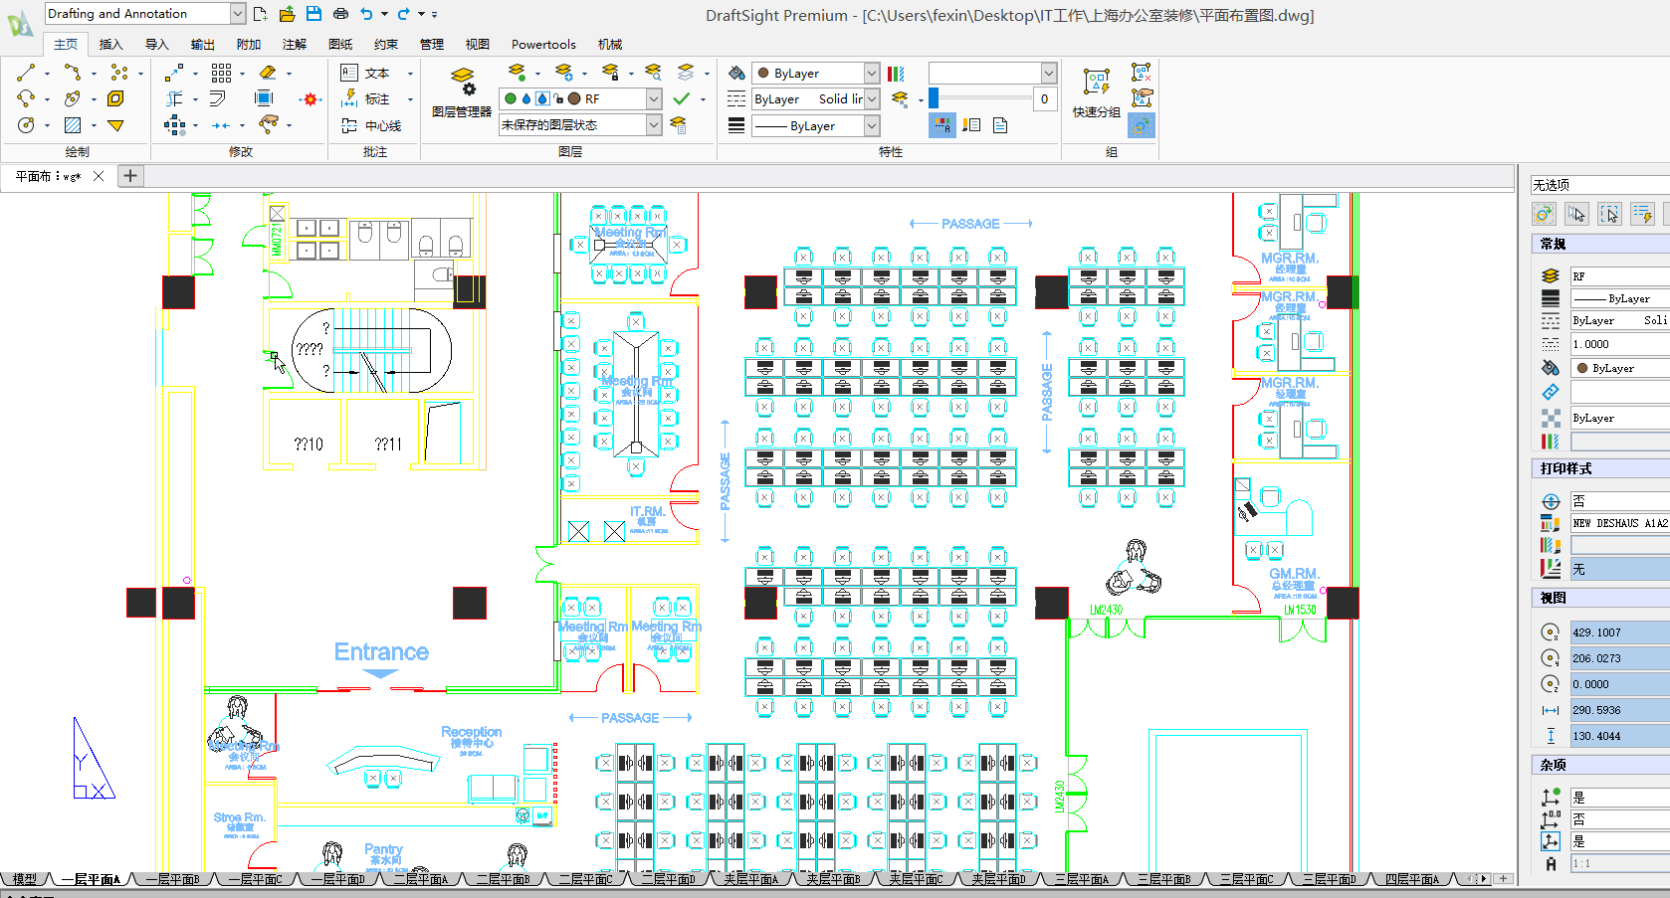Switch to the 注解 ribbon tab
The image size is (1670, 898).
pyautogui.click(x=294, y=44)
